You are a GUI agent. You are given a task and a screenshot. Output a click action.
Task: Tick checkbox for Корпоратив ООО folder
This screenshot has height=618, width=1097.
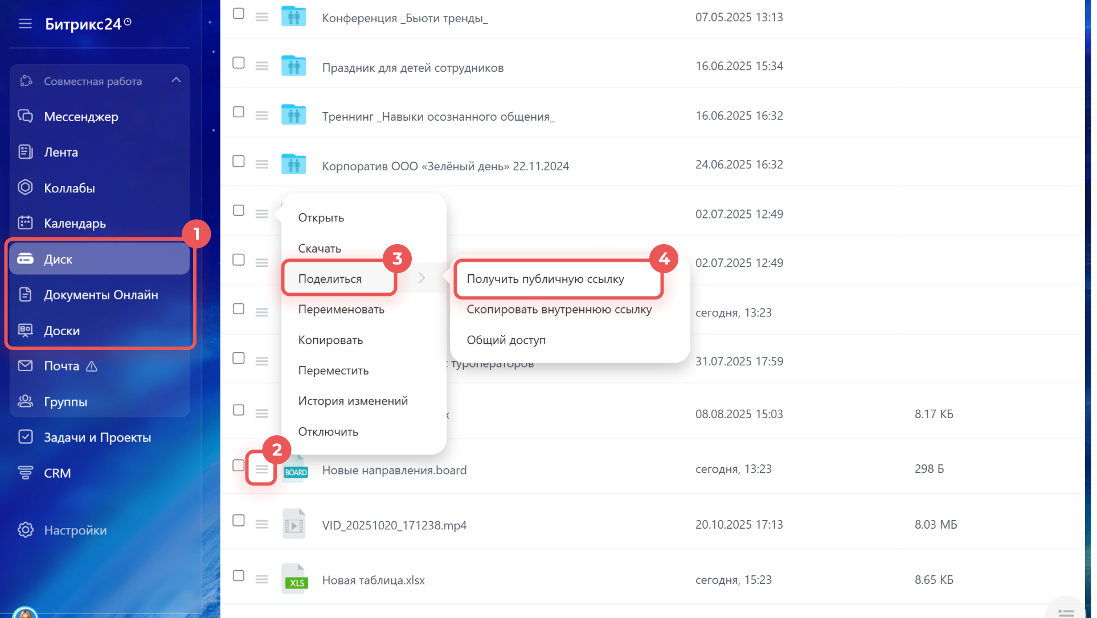[239, 162]
